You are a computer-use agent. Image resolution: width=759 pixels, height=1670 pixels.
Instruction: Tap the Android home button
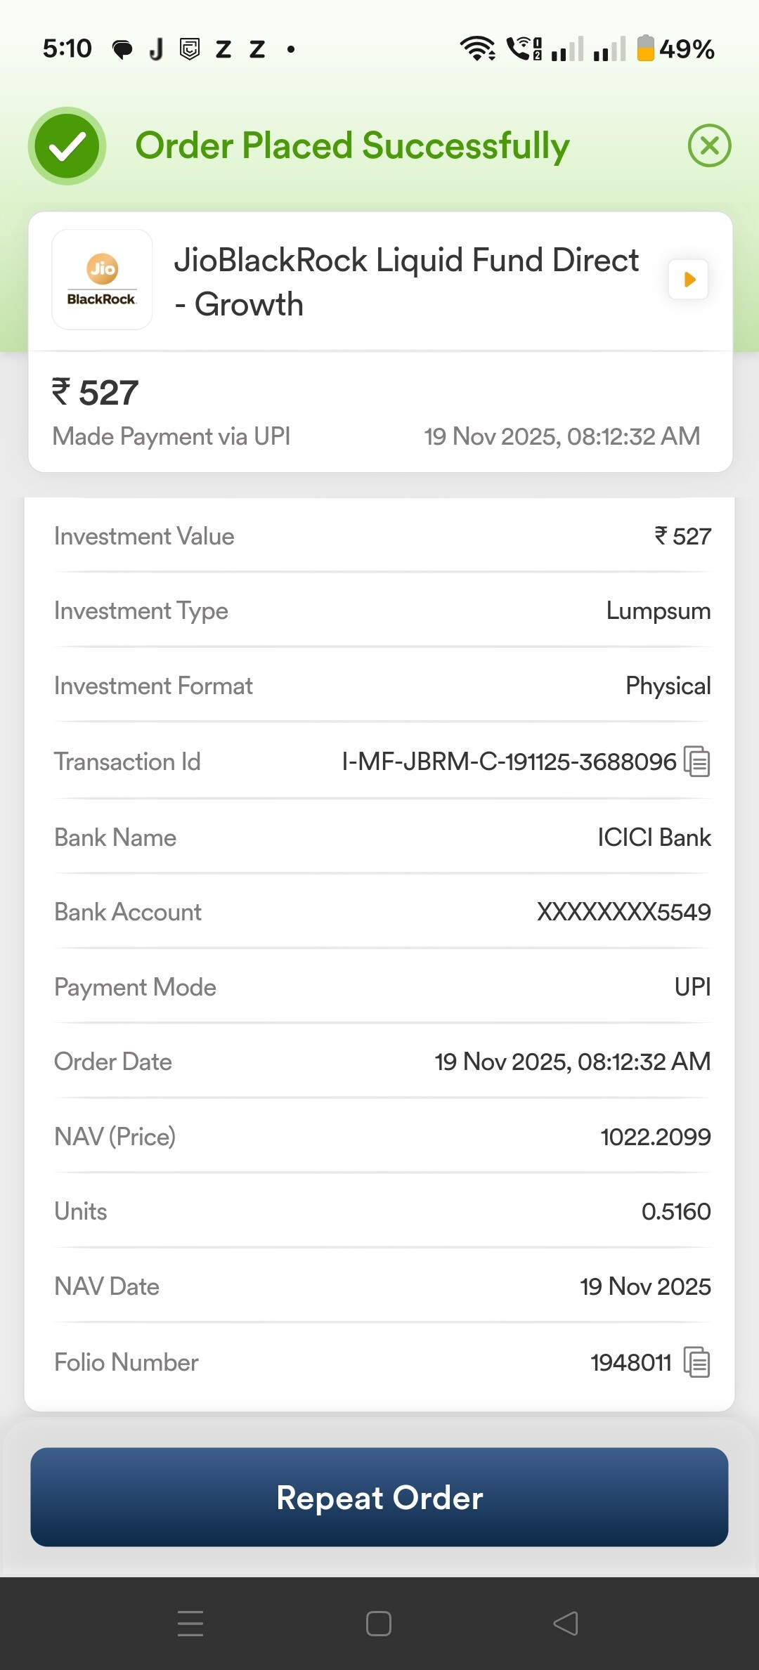[379, 1624]
